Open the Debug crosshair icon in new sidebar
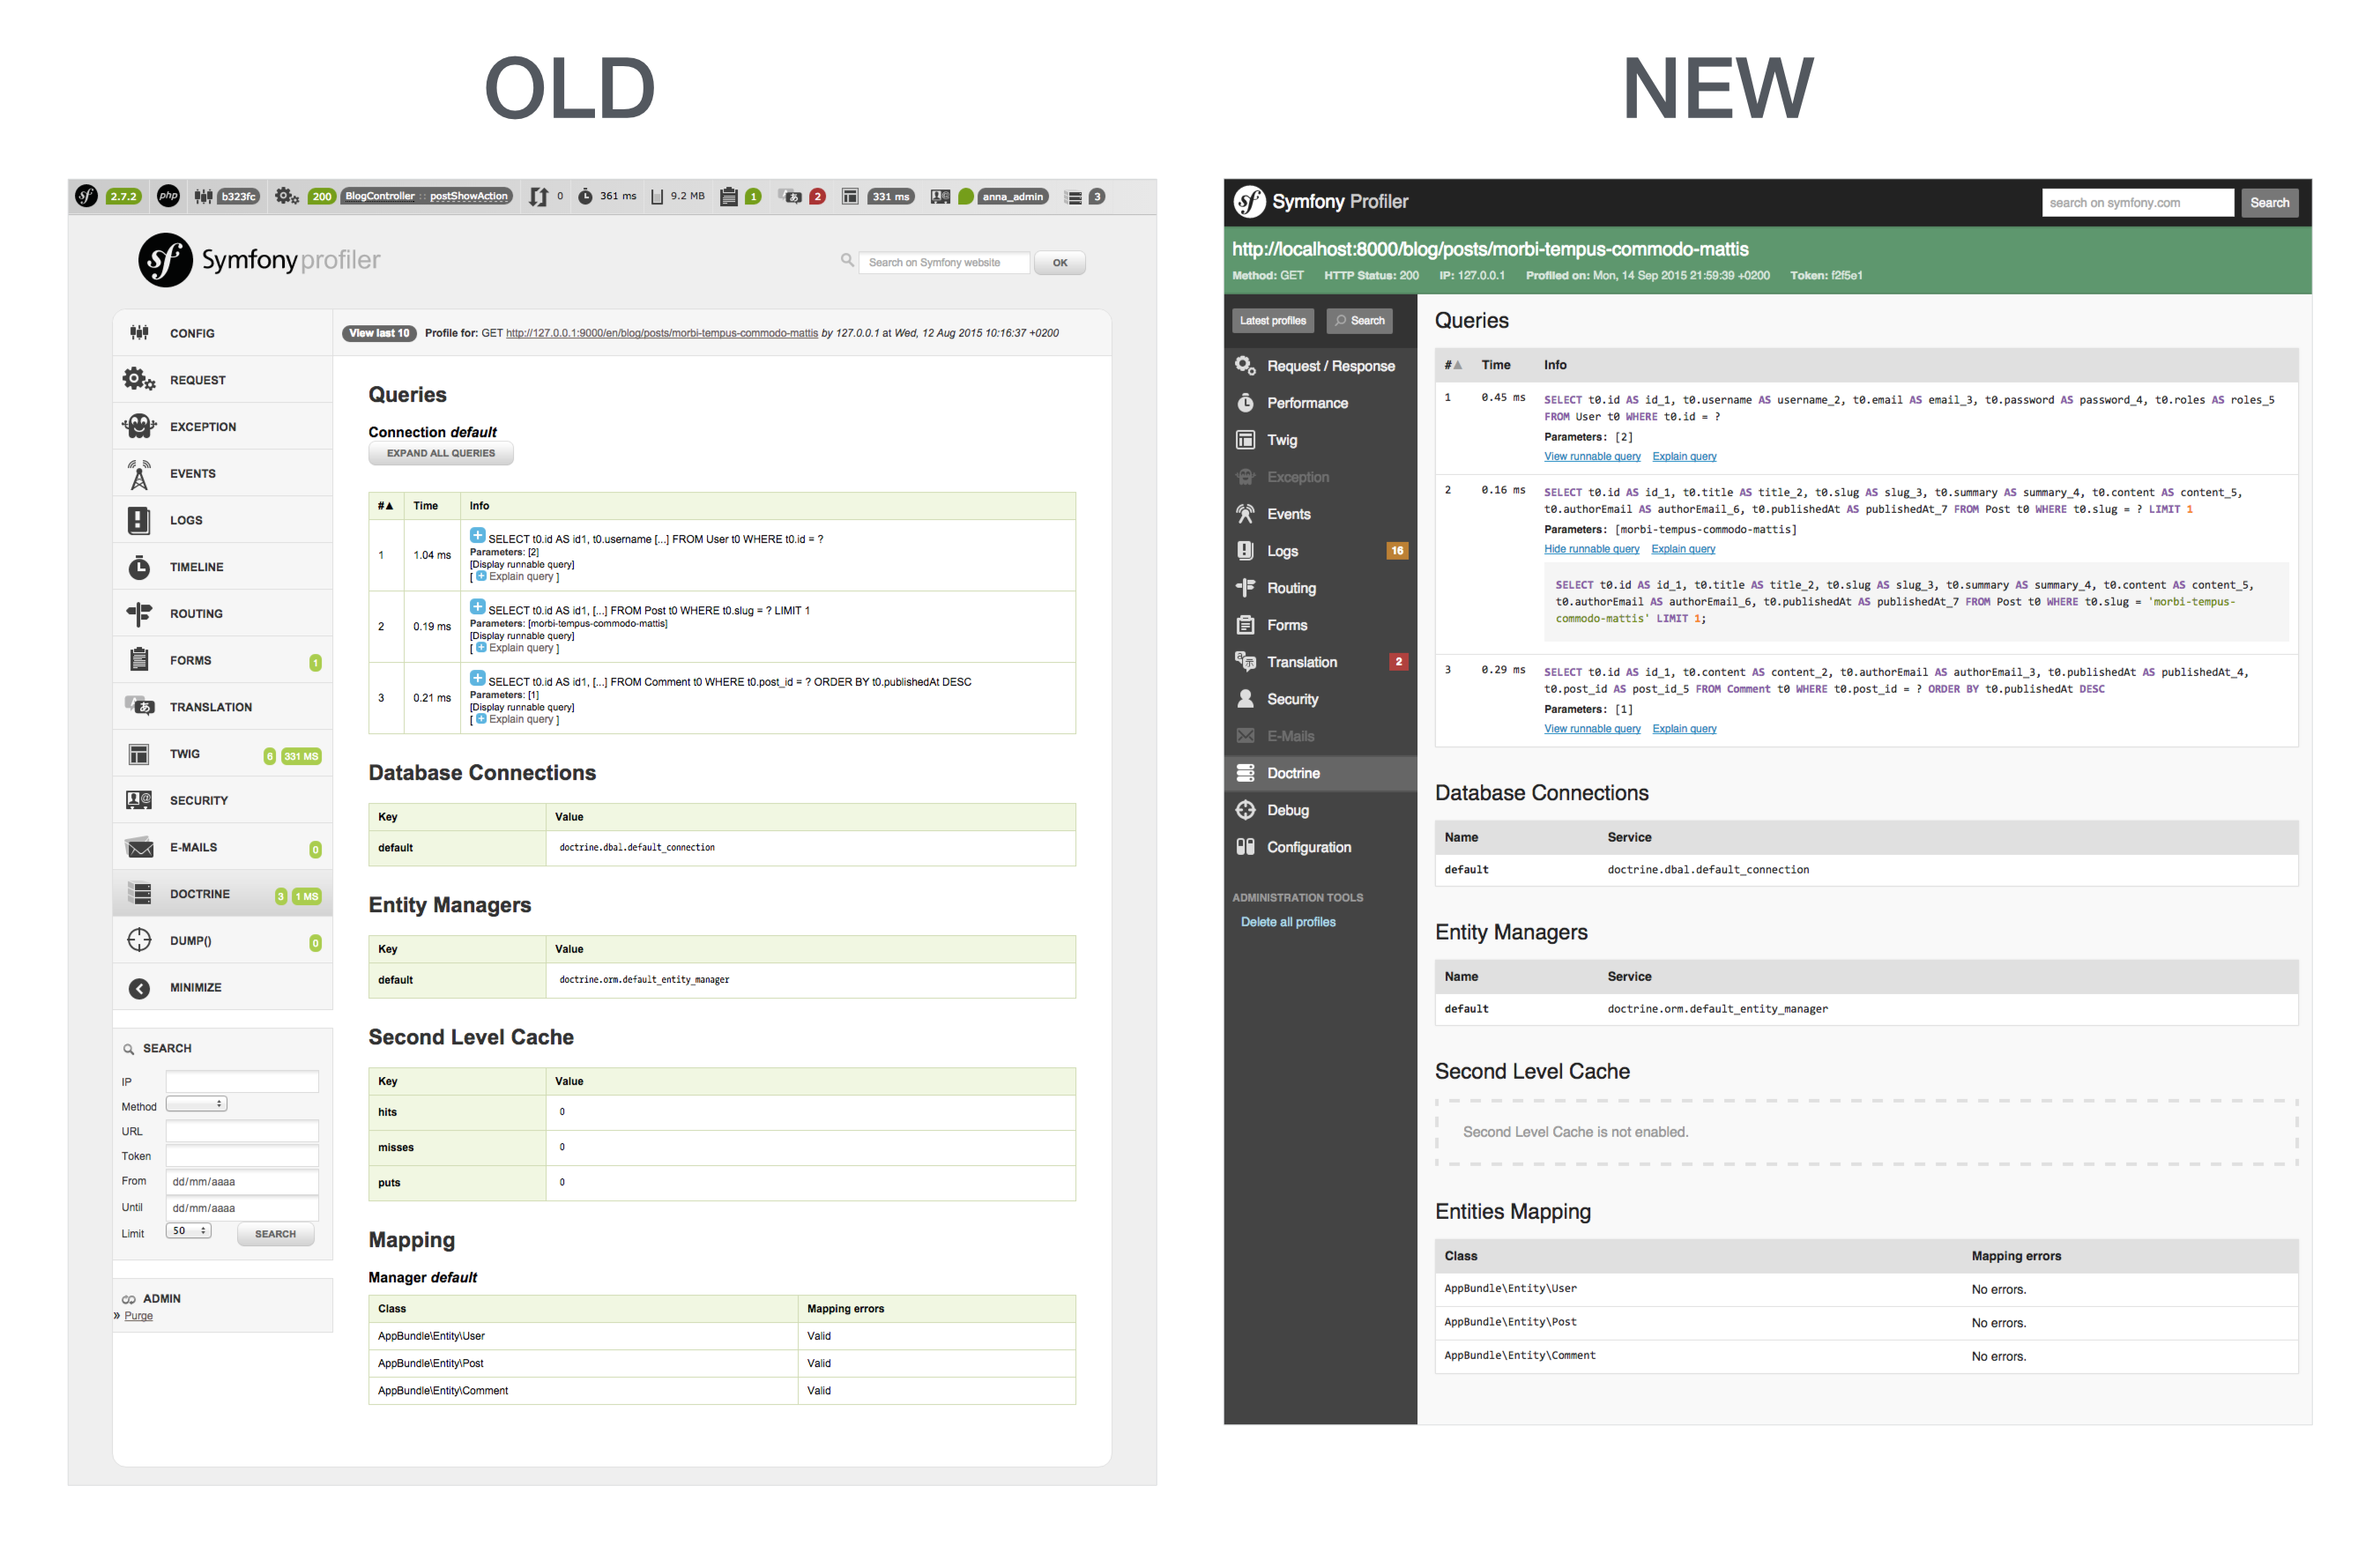The width and height of the screenshot is (2380, 1545). point(1245,809)
